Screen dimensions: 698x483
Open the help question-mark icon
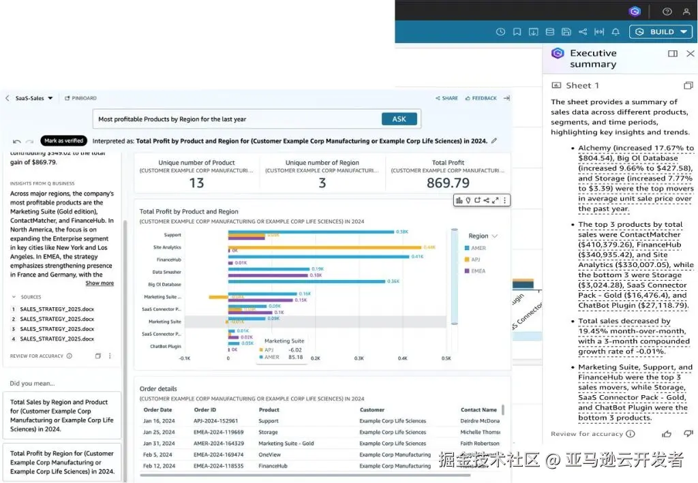click(667, 12)
